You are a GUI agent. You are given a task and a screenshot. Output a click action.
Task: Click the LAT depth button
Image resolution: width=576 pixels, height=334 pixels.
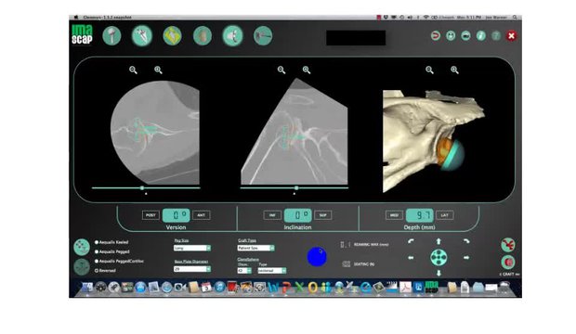[x=444, y=215]
